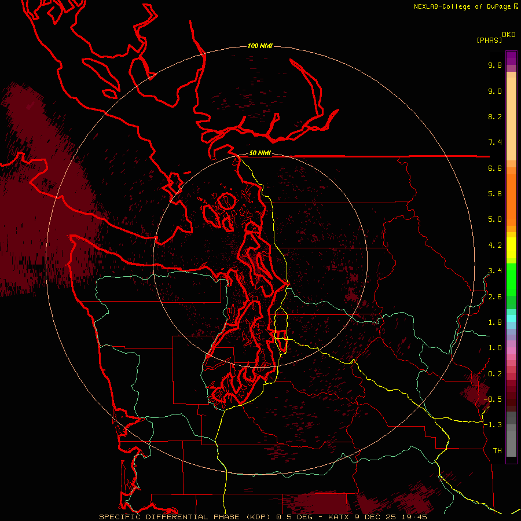Select the 7.4 scale value
The width and height of the screenshot is (521, 521).
coord(495,142)
